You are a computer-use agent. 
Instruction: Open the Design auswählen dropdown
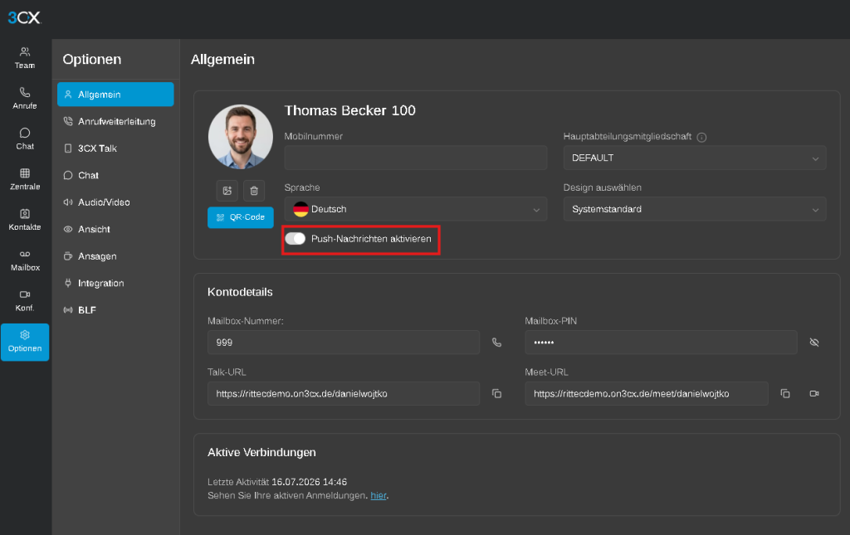[695, 209]
